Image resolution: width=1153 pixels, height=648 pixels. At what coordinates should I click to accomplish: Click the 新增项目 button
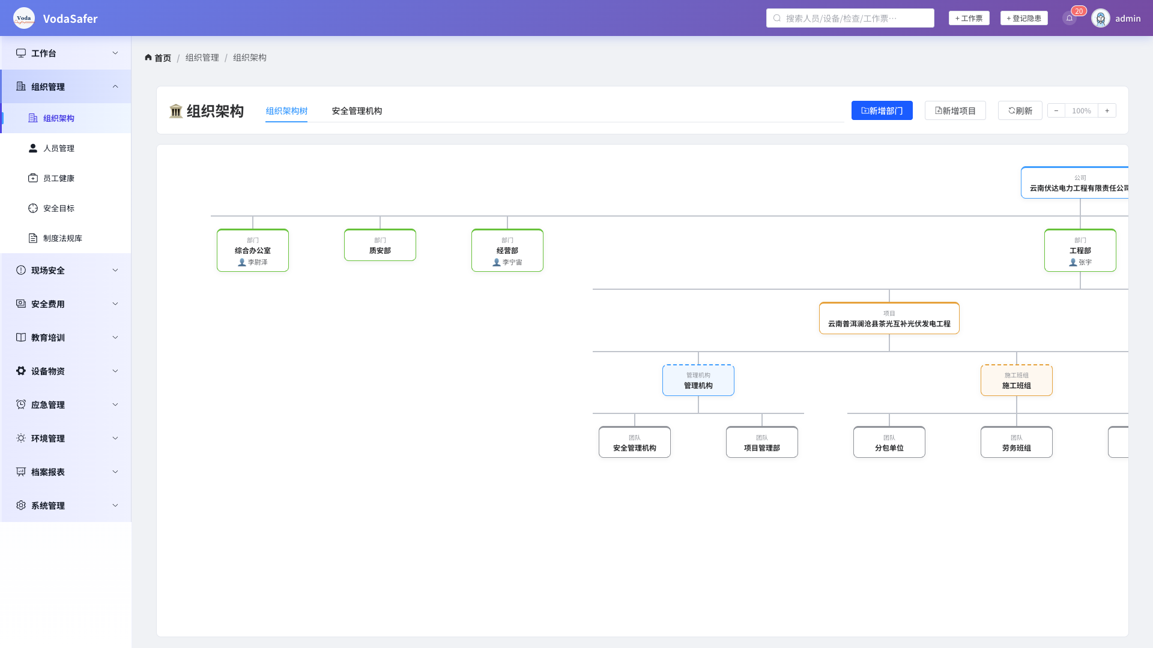click(955, 110)
